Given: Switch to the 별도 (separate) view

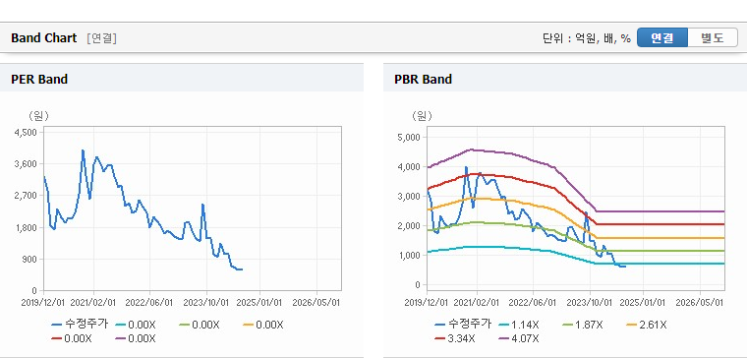Looking at the screenshot, I should click(x=713, y=37).
